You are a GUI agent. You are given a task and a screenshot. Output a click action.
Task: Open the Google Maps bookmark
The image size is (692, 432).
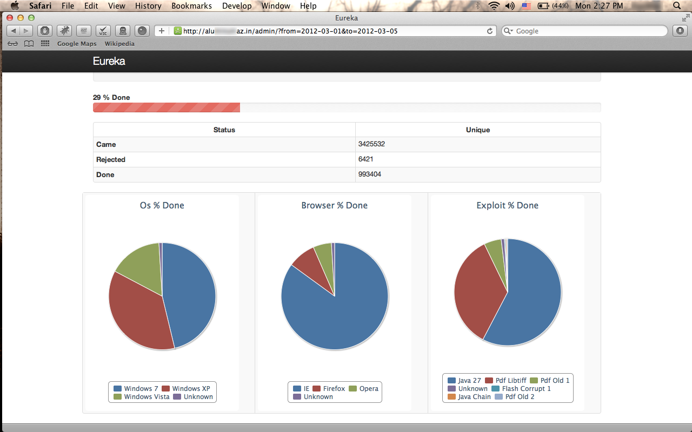(77, 44)
